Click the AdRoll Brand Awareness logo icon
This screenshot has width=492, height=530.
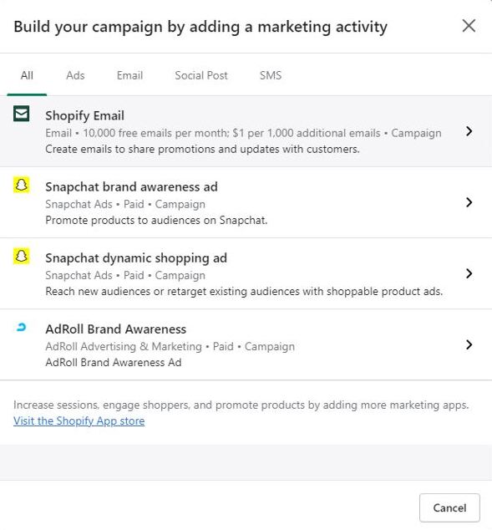click(x=21, y=327)
